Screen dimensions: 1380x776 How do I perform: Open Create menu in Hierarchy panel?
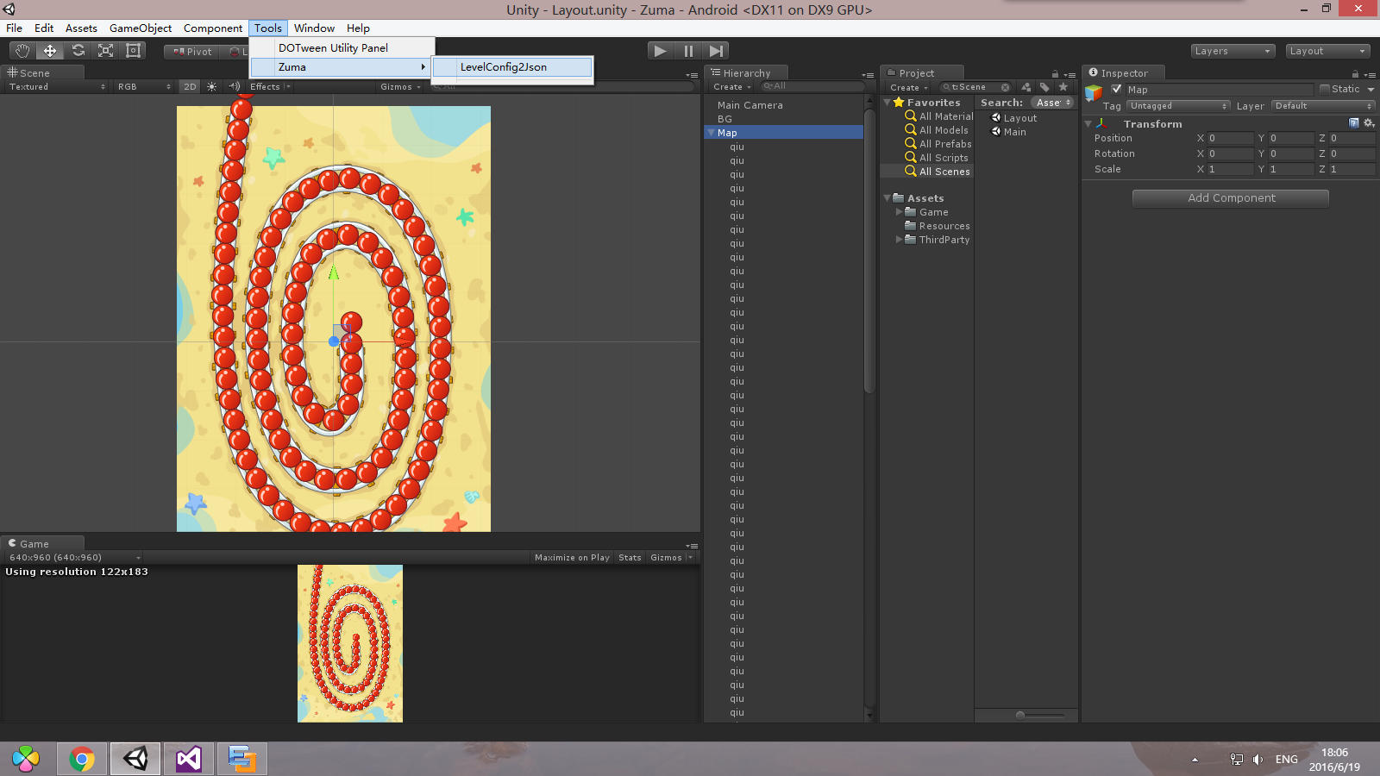[x=732, y=87]
